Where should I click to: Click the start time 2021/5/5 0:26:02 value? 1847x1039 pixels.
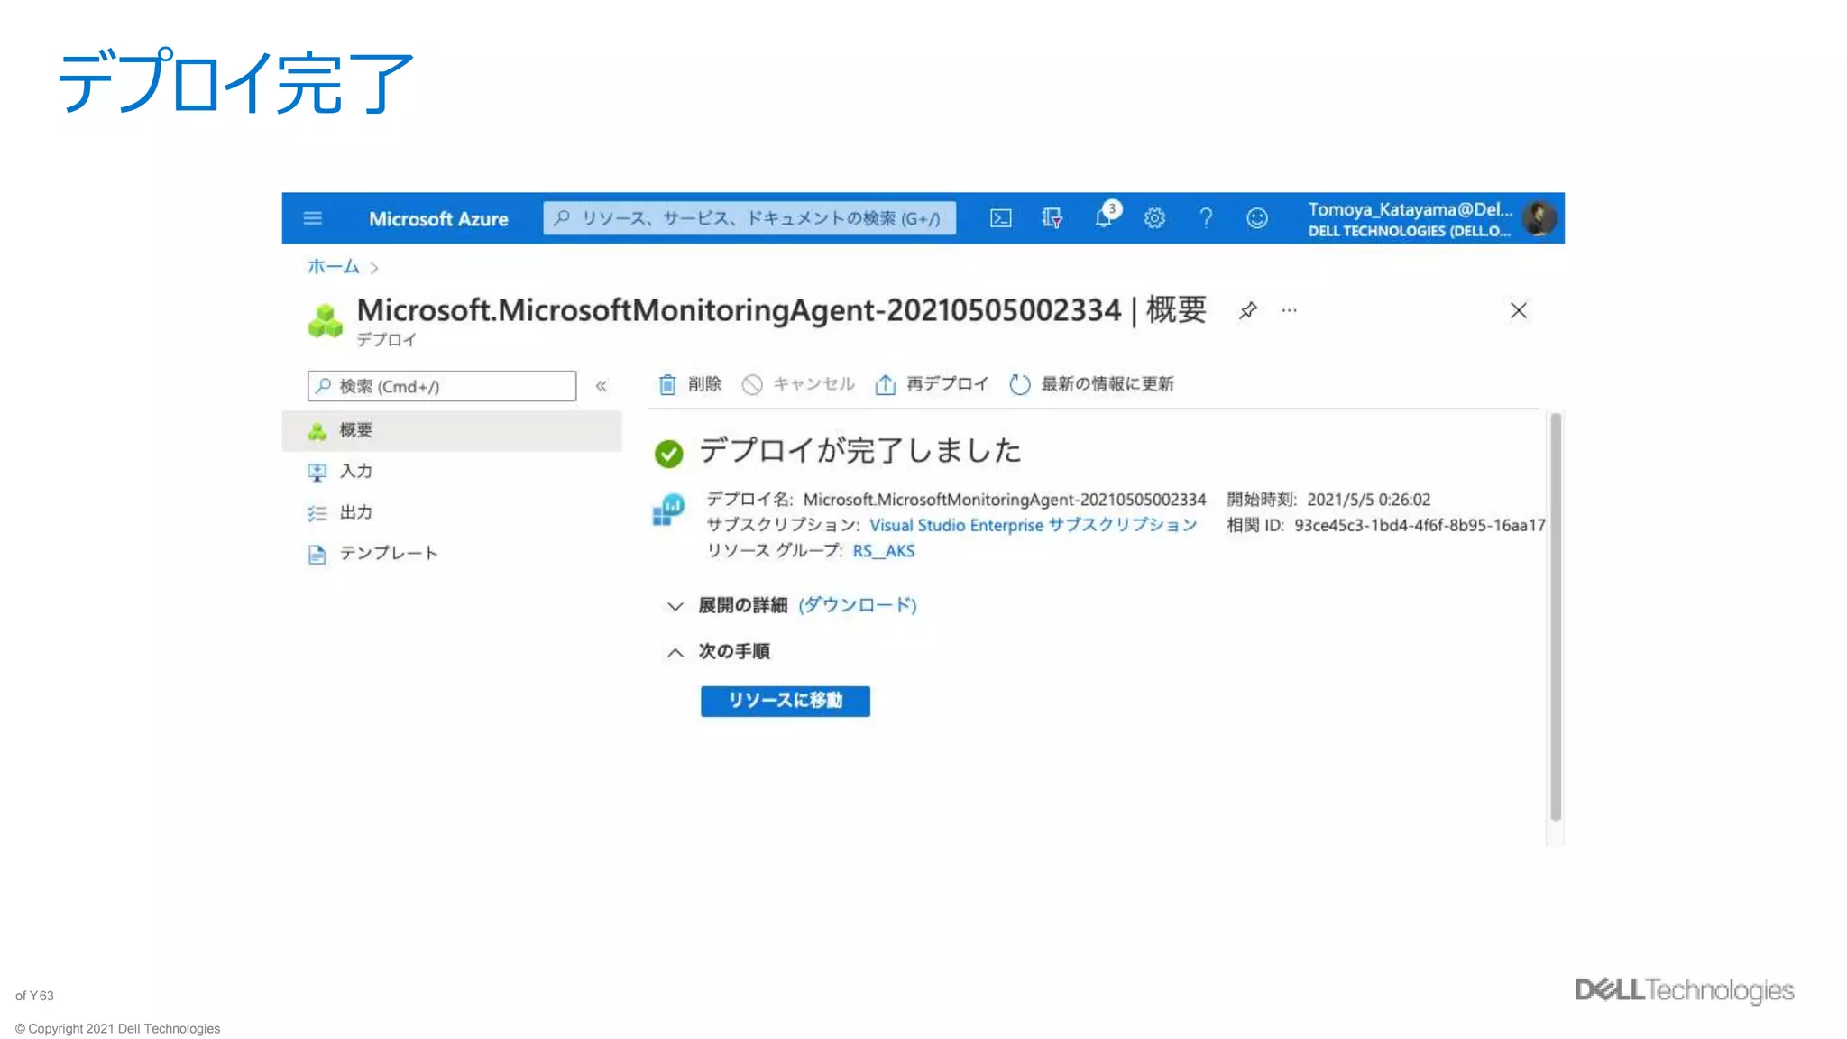(1368, 500)
